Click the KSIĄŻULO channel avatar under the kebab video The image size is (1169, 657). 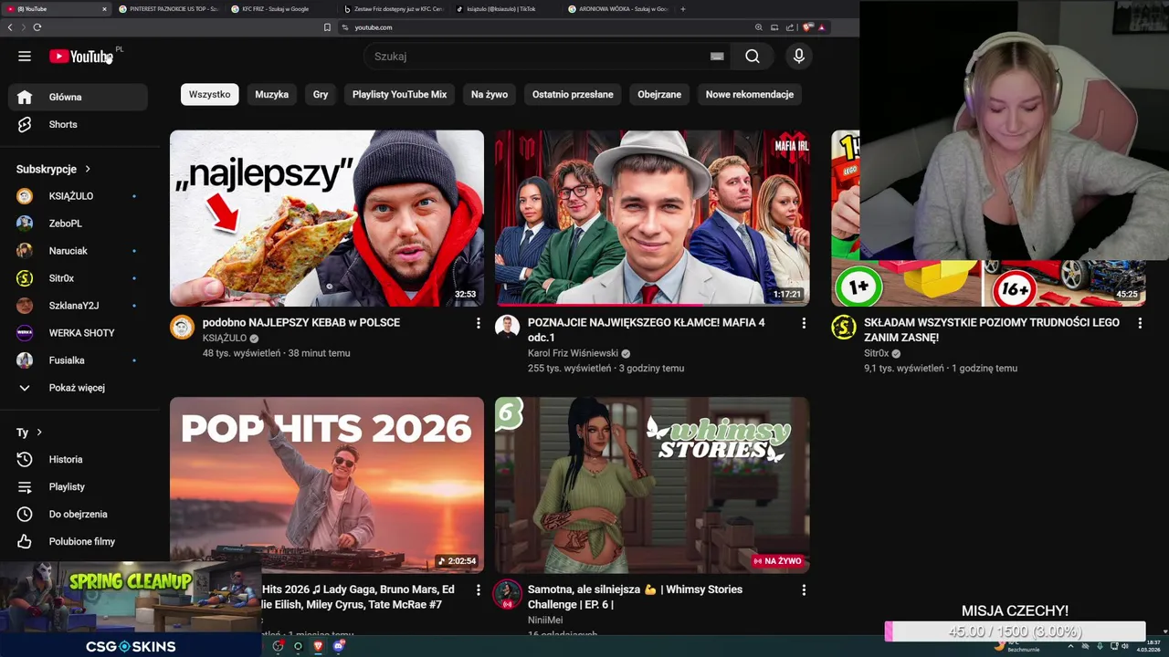click(x=182, y=328)
